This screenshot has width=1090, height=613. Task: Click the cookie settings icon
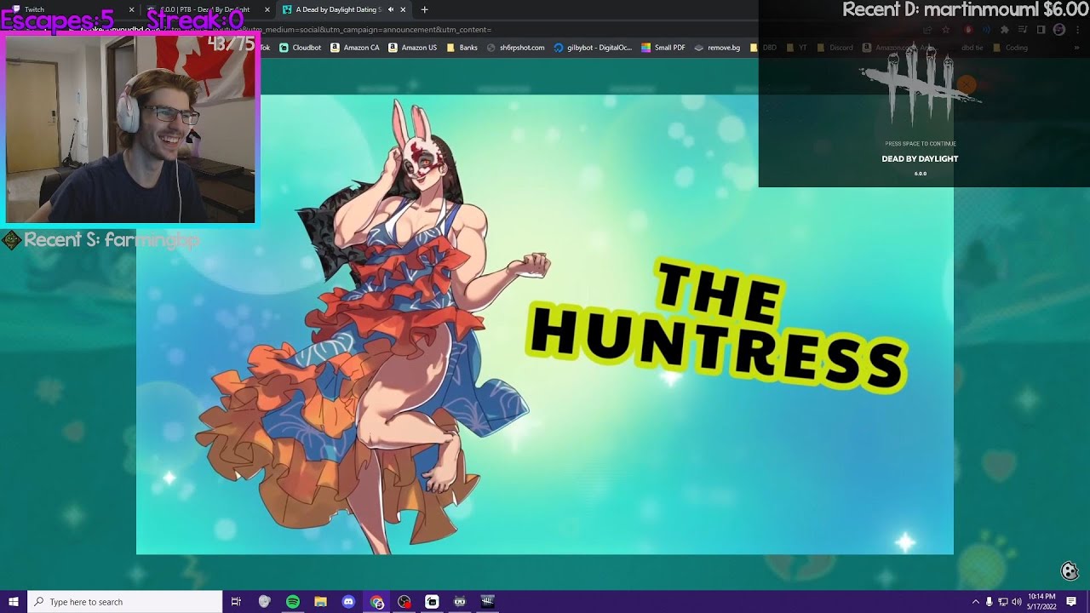1070,570
